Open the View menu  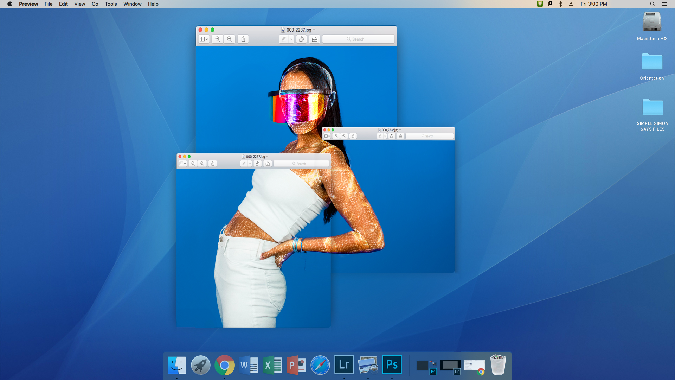click(79, 4)
